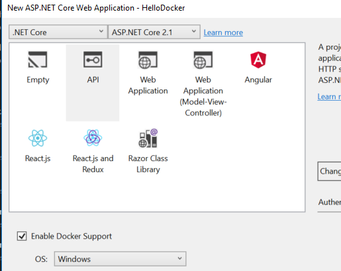This screenshot has width=341, height=271.
Task: Click the Web Application template label
Action: click(148, 85)
